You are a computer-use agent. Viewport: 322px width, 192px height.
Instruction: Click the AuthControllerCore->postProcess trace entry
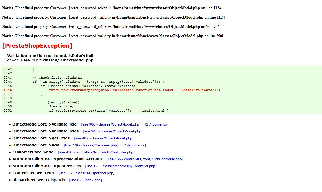pos(46,166)
